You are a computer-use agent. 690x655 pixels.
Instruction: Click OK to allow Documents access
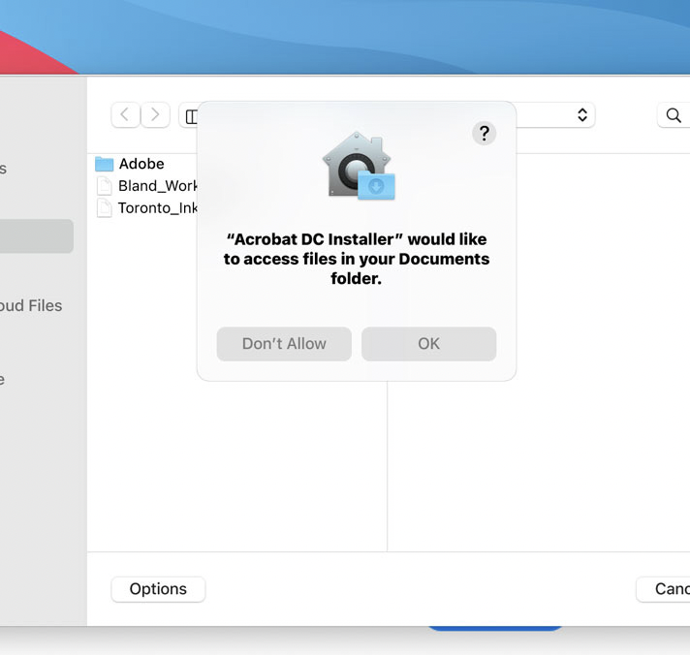[x=428, y=344]
